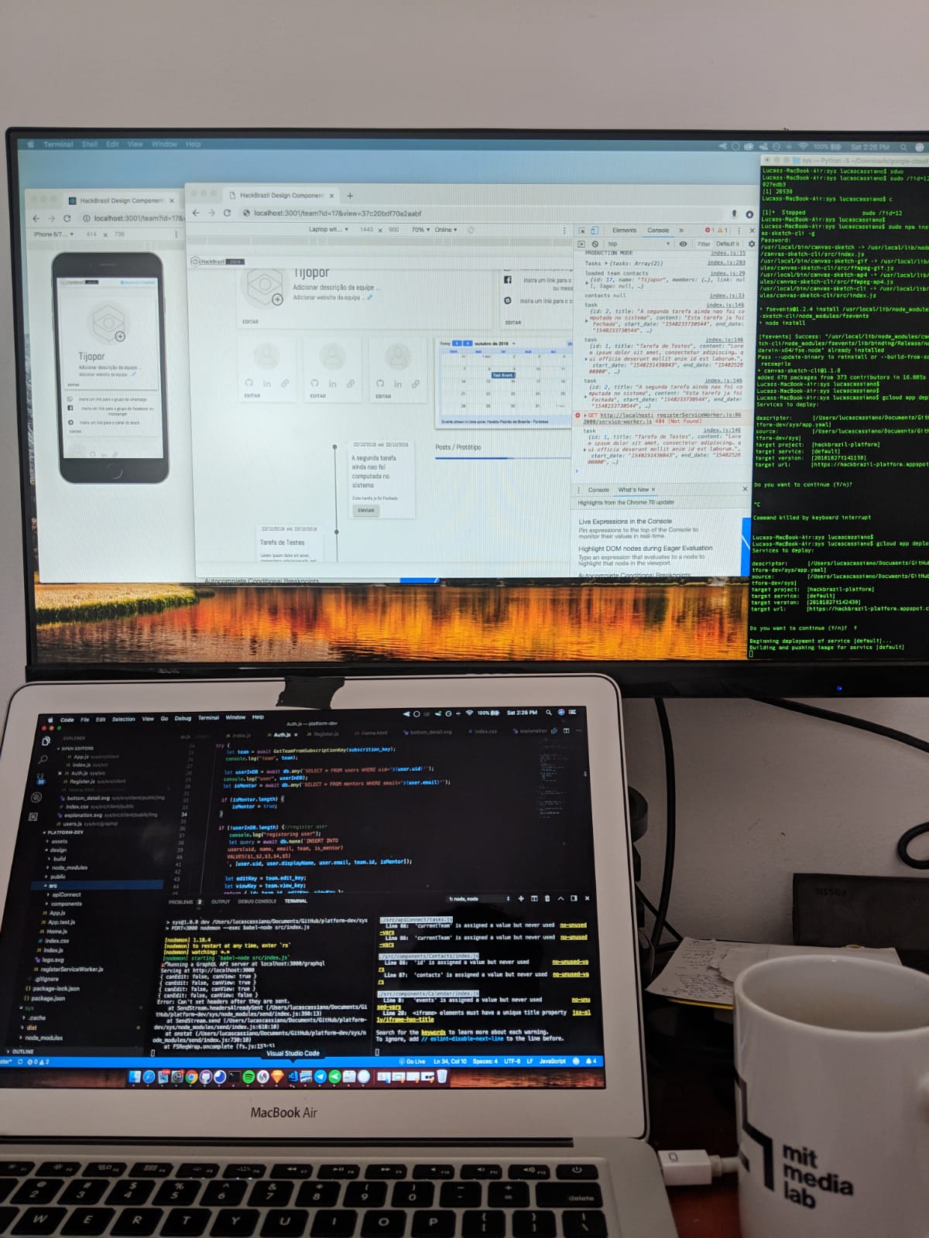
Task: Open the Online throttling dropdown
Action: 445,230
